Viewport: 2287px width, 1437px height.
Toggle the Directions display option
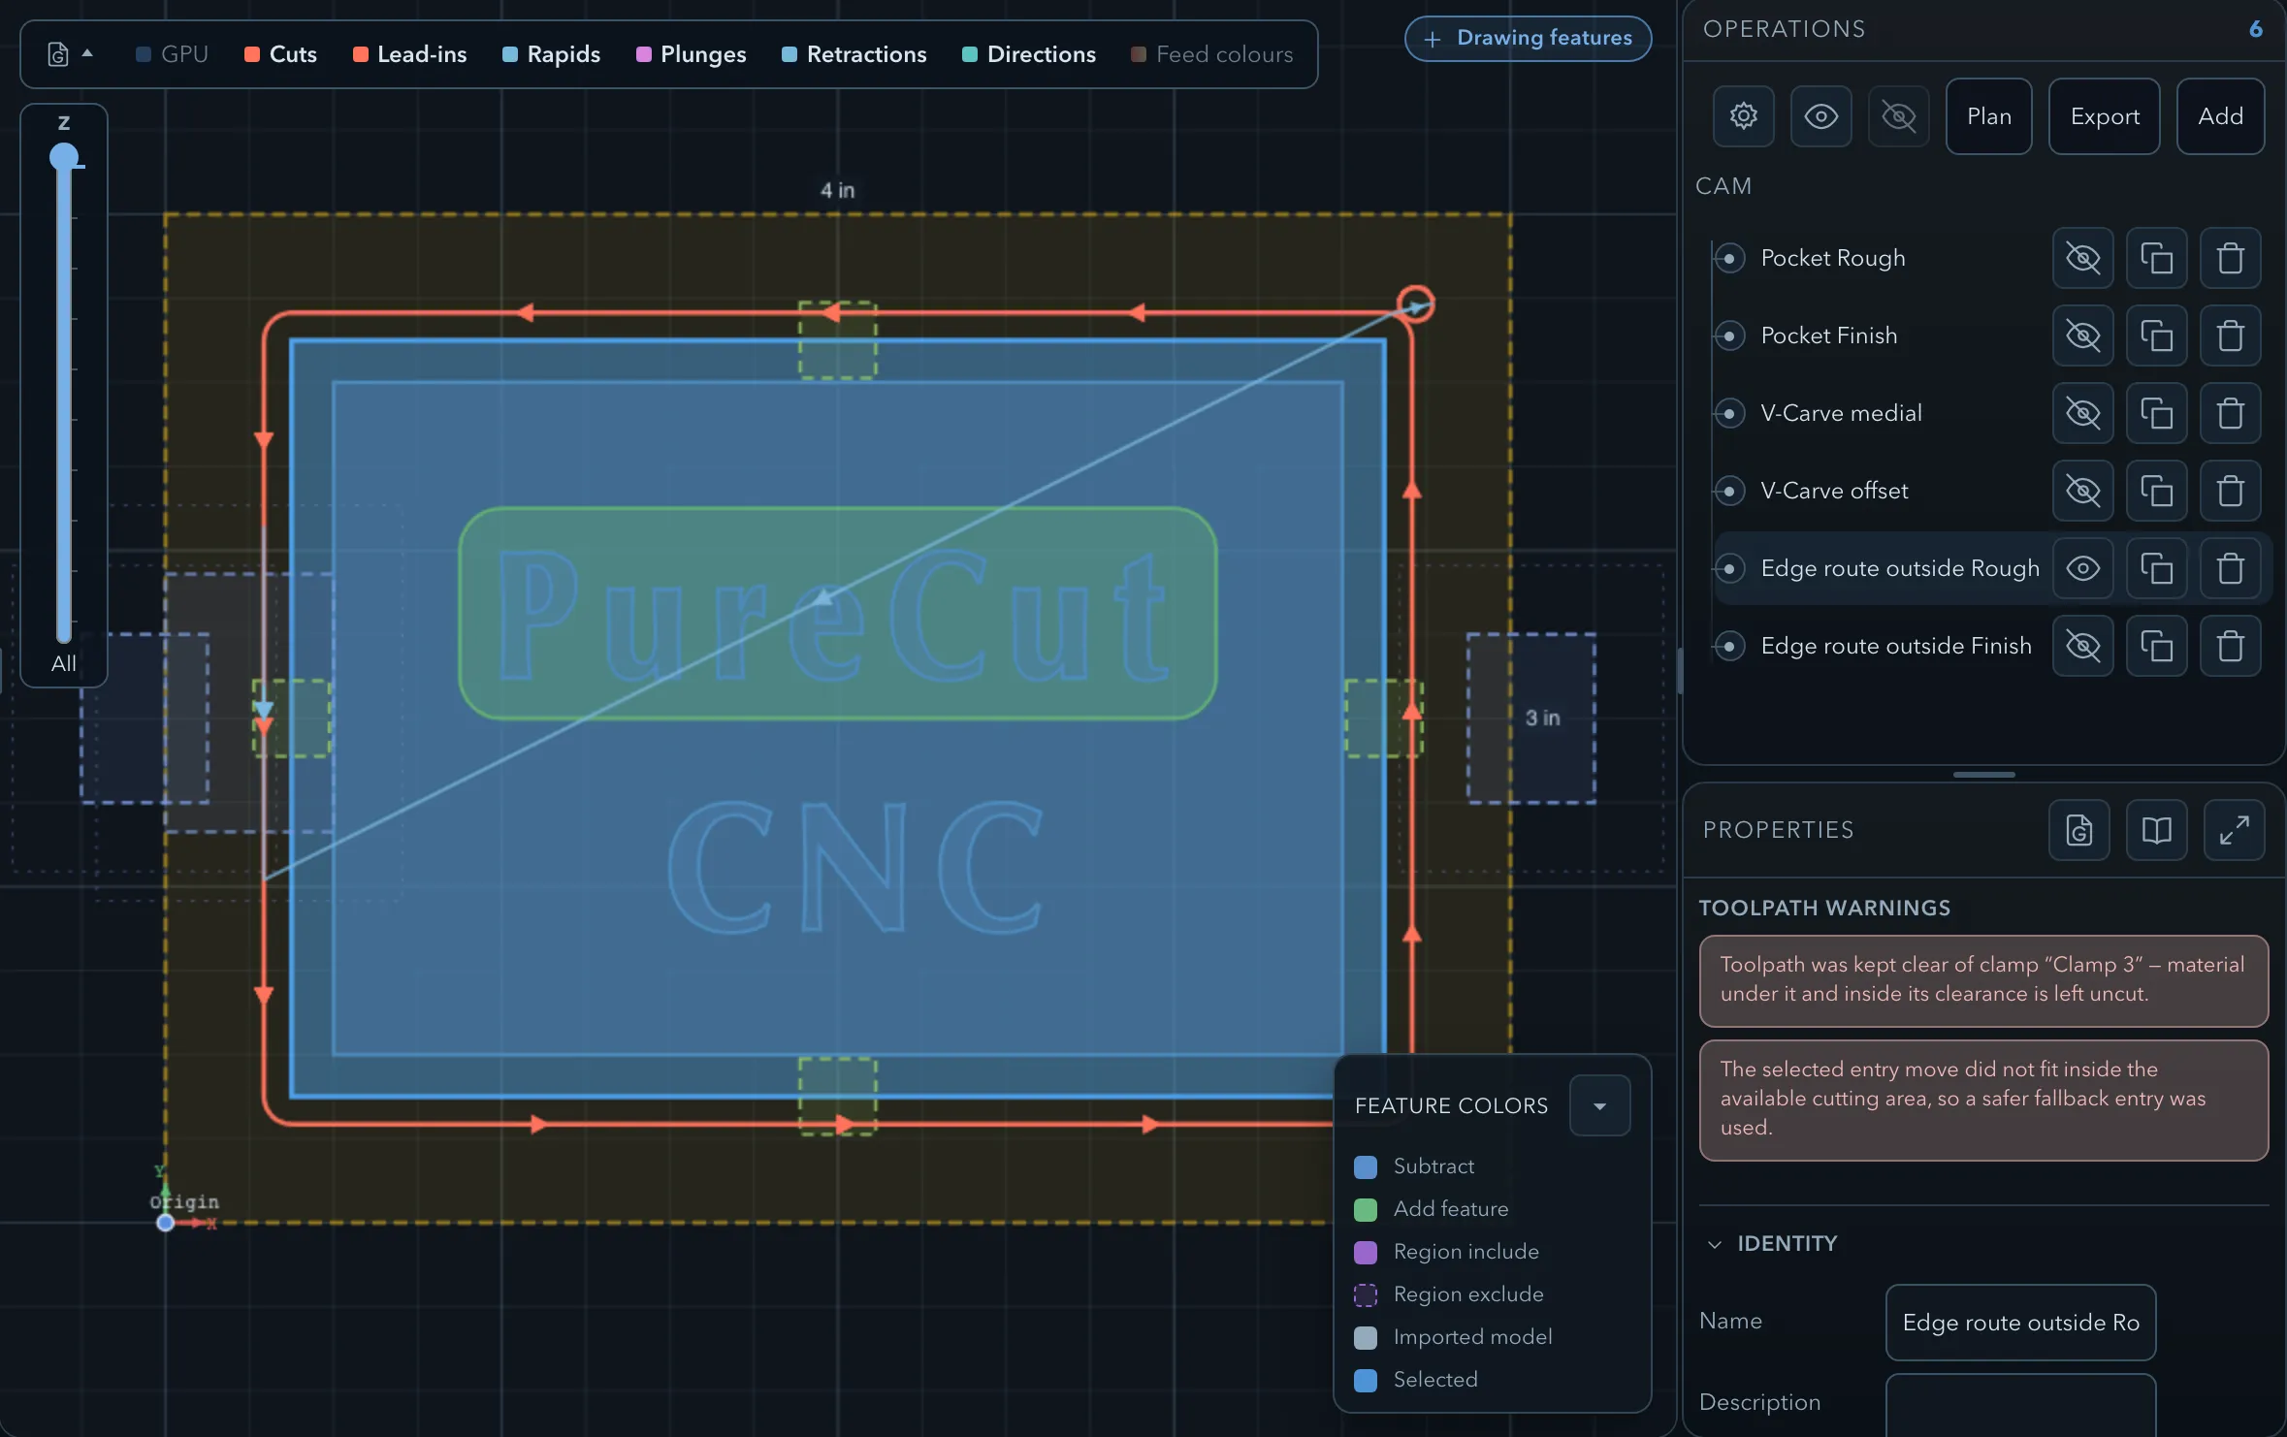[1029, 54]
